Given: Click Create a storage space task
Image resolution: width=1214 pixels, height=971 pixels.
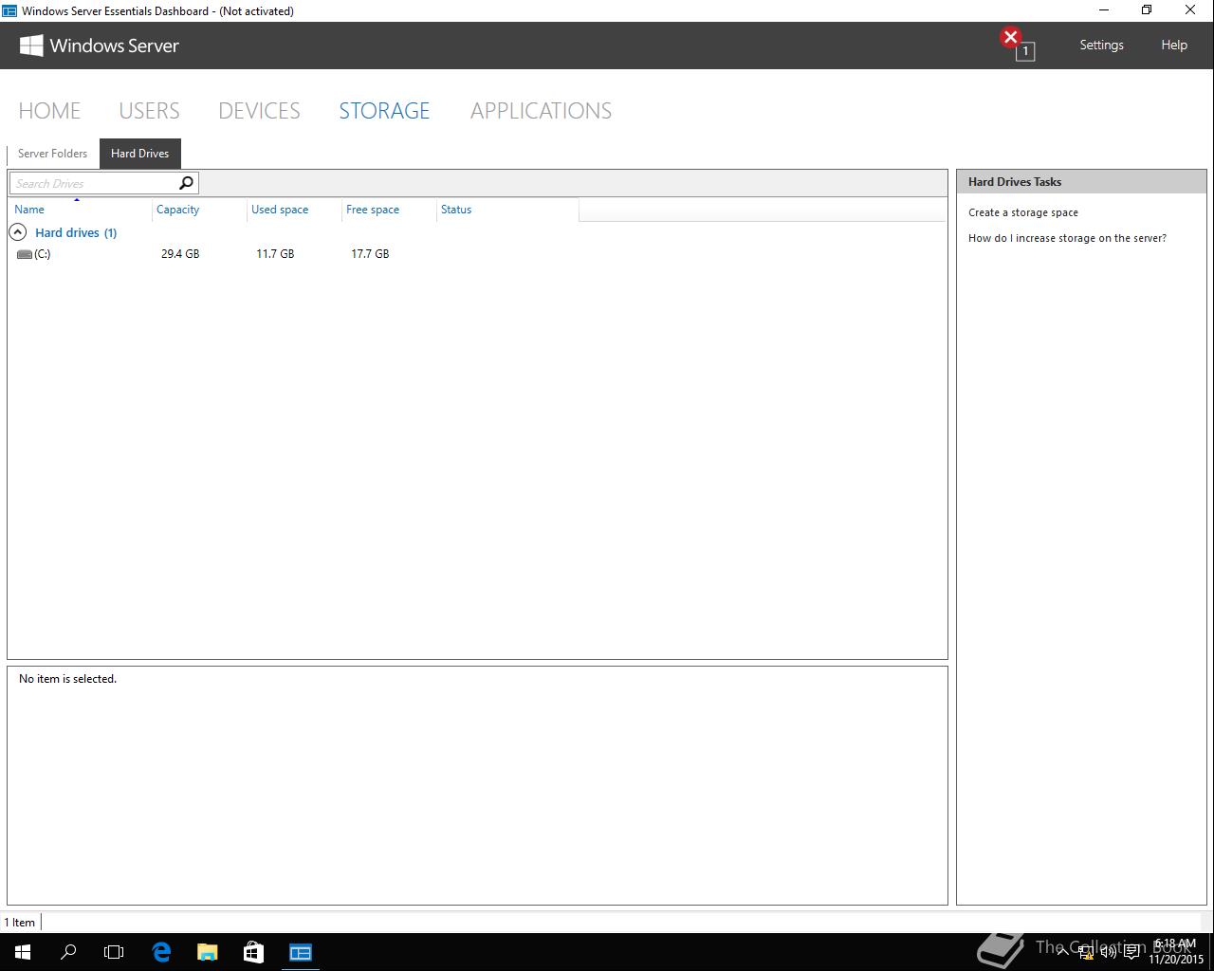Looking at the screenshot, I should (x=1022, y=212).
